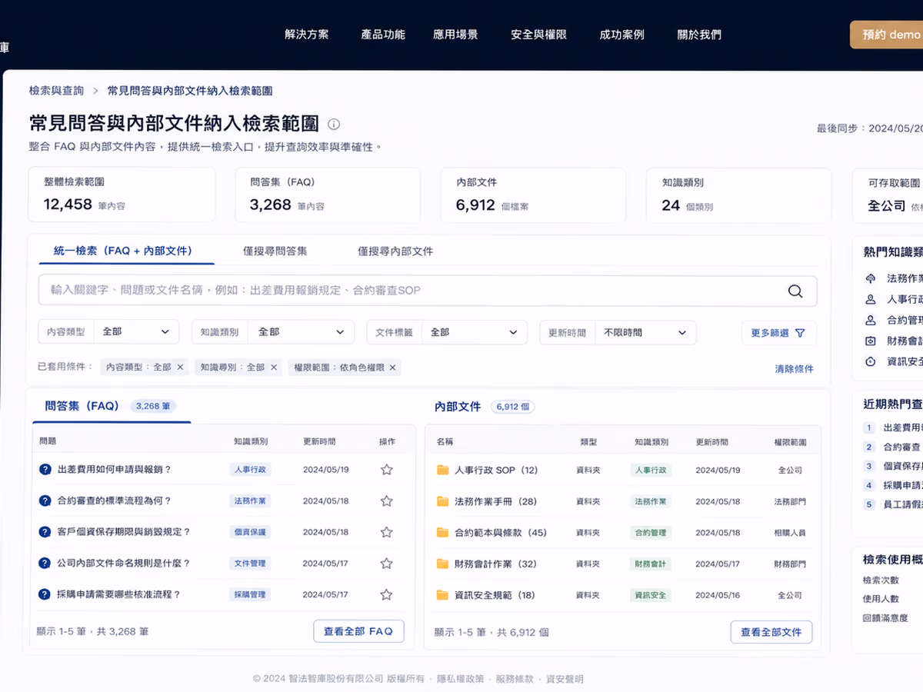Image resolution: width=923 pixels, height=692 pixels.
Task: Open the 解決方案 nav menu
Action: point(307,35)
